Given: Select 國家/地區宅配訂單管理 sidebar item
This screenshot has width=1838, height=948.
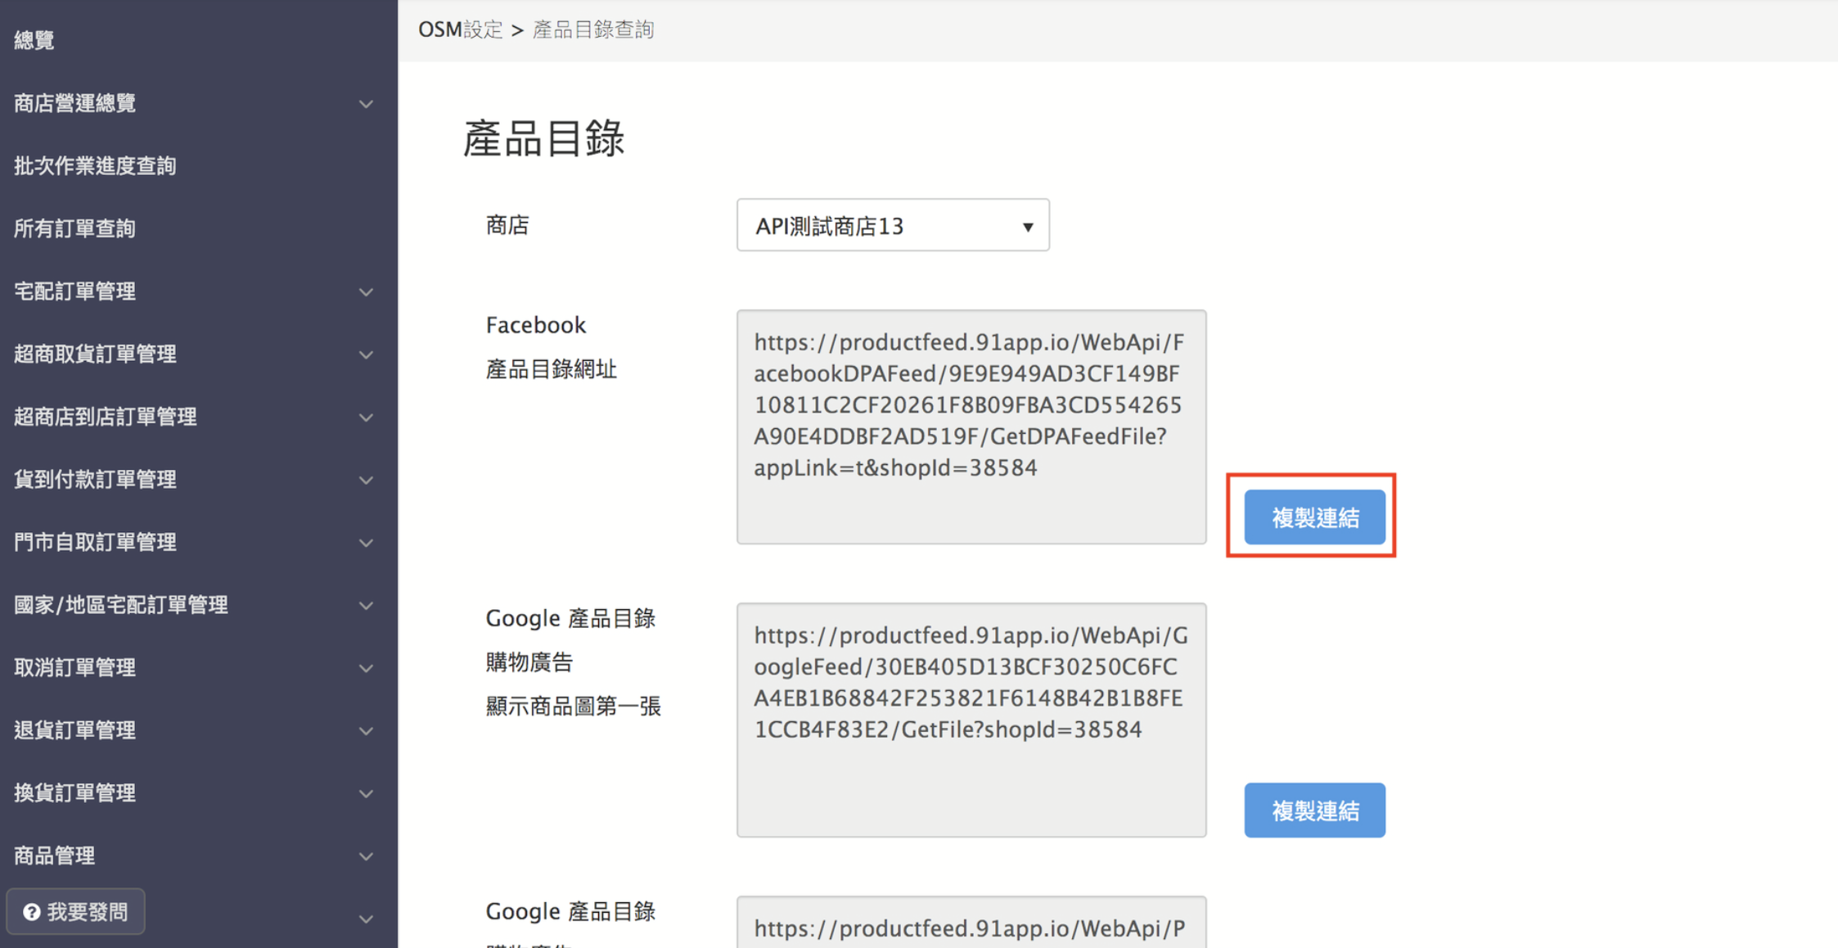Looking at the screenshot, I should [121, 605].
